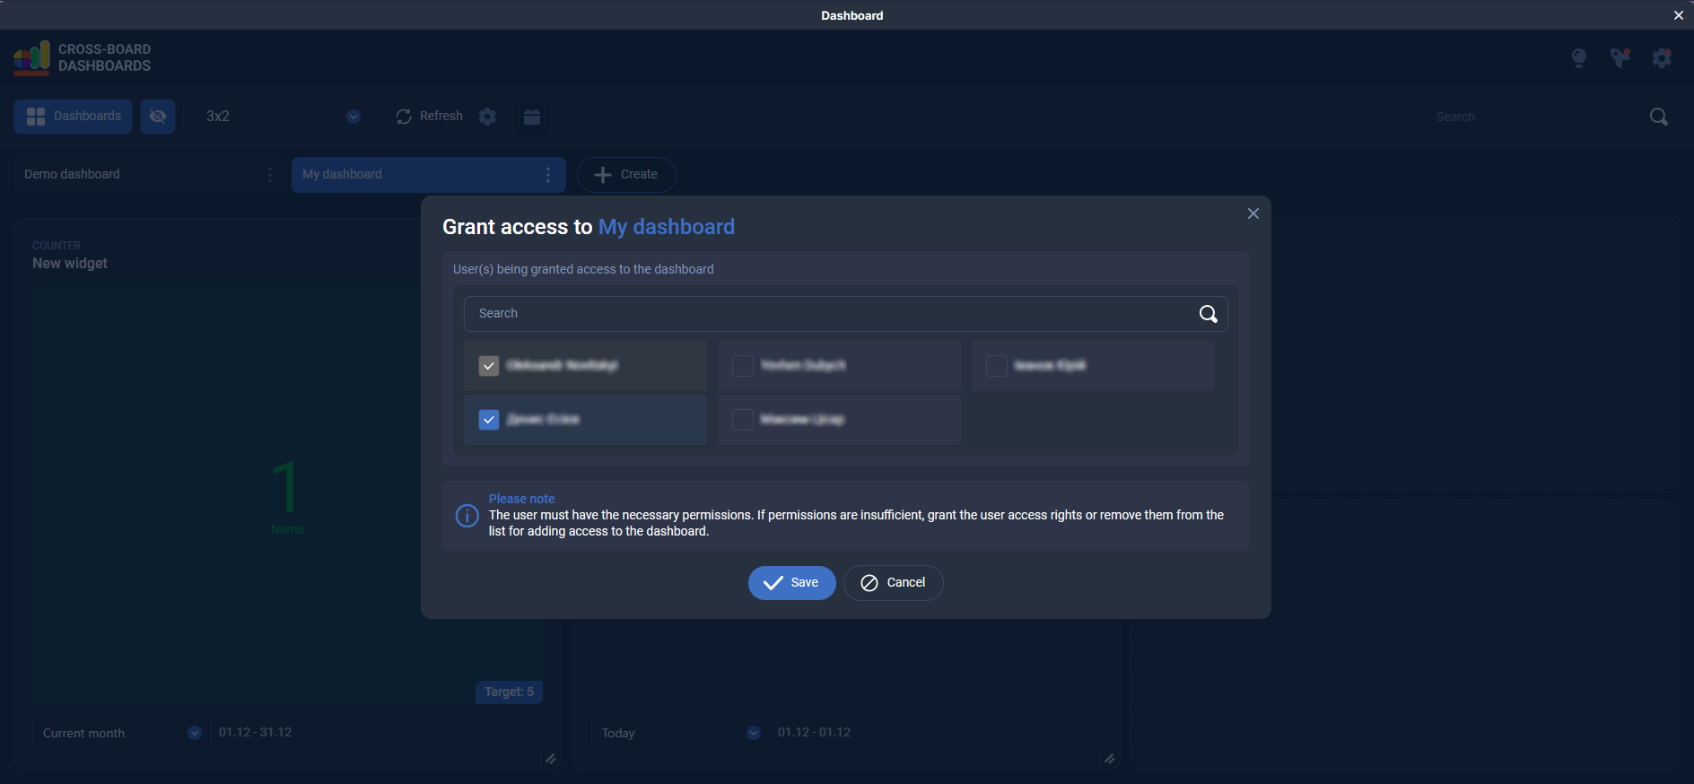Image resolution: width=1694 pixels, height=784 pixels.
Task: Click the lightbulb tips icon in header
Action: [x=1579, y=58]
